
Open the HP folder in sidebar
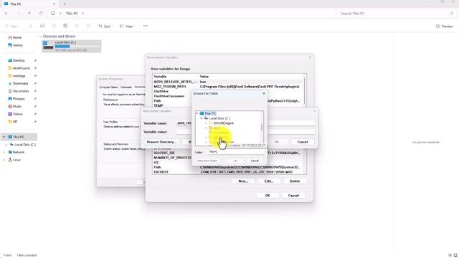pos(13,122)
